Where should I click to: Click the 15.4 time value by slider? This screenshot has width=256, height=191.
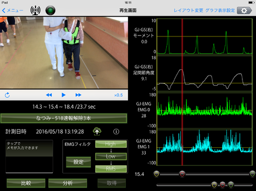[x=139, y=174]
